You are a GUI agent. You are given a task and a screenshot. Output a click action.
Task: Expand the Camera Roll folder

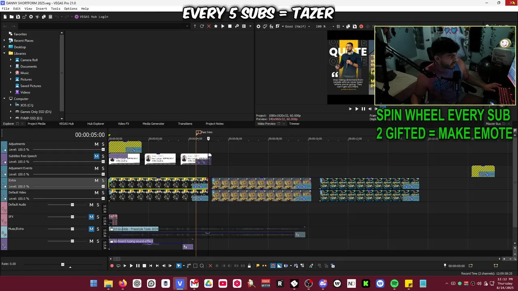(11, 60)
